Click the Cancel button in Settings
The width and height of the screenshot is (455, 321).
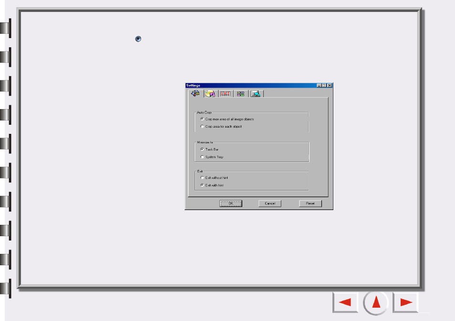coord(270,204)
